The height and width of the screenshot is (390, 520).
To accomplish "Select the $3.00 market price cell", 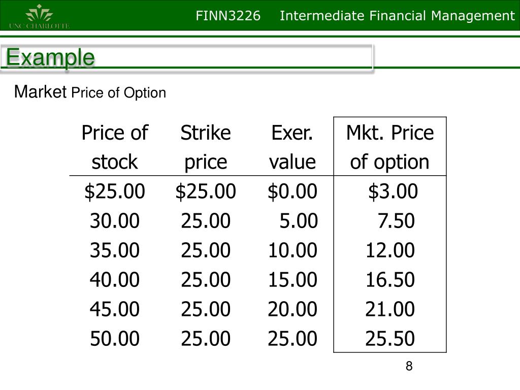I will click(x=393, y=191).
